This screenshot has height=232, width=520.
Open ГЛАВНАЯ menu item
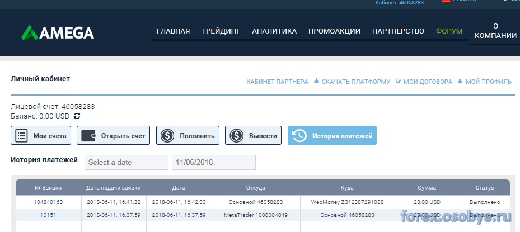click(173, 31)
